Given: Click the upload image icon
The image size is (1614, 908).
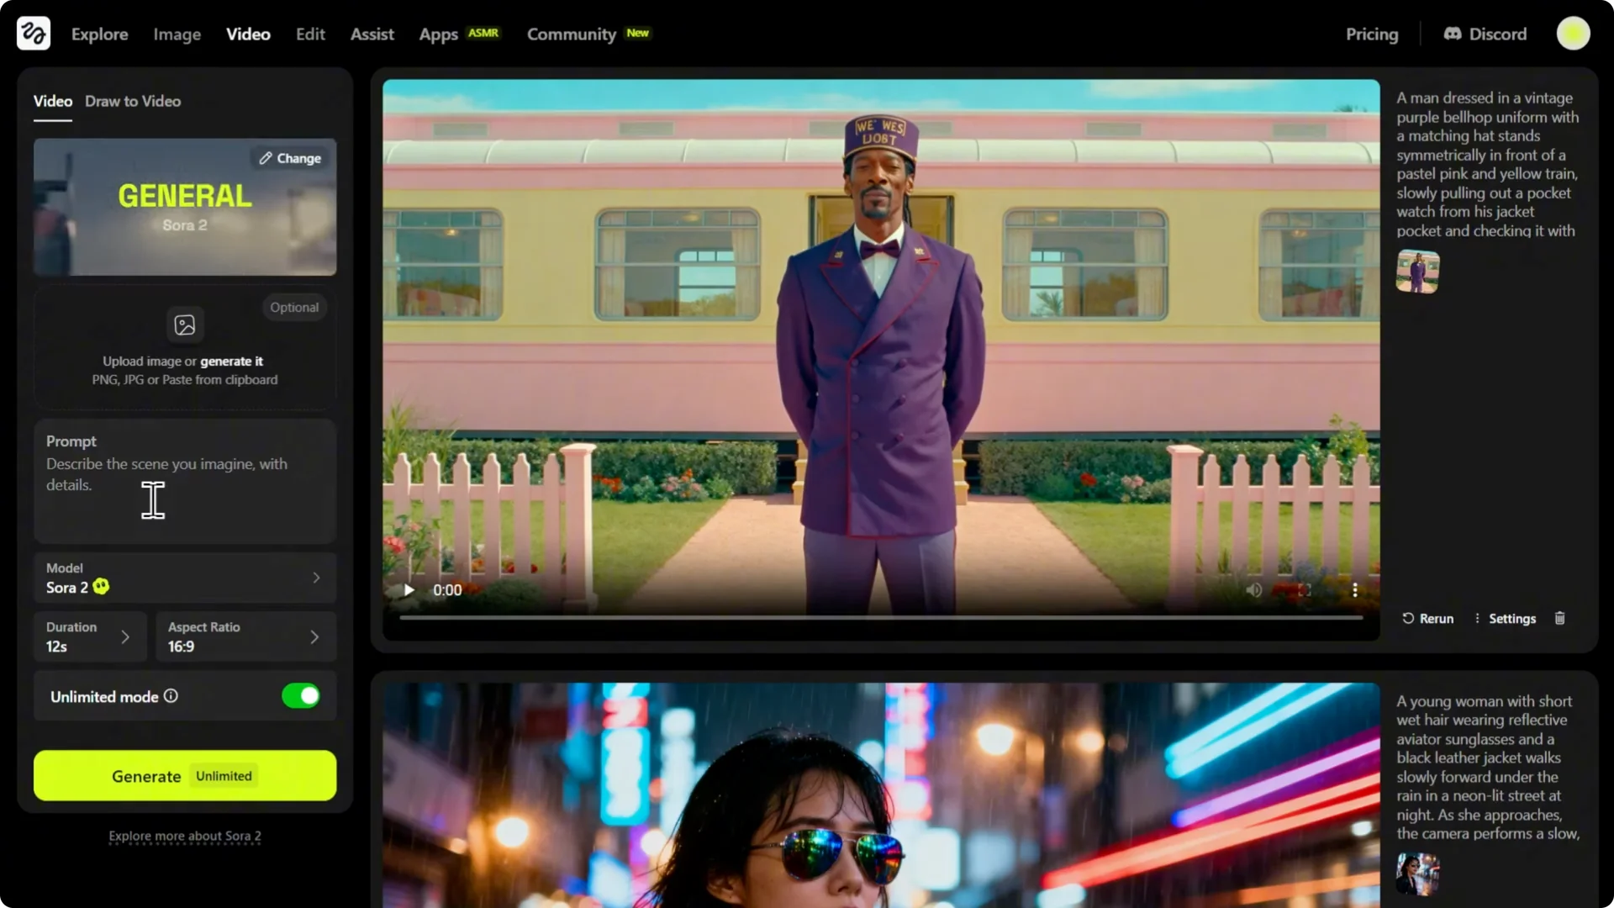Looking at the screenshot, I should [x=185, y=325].
